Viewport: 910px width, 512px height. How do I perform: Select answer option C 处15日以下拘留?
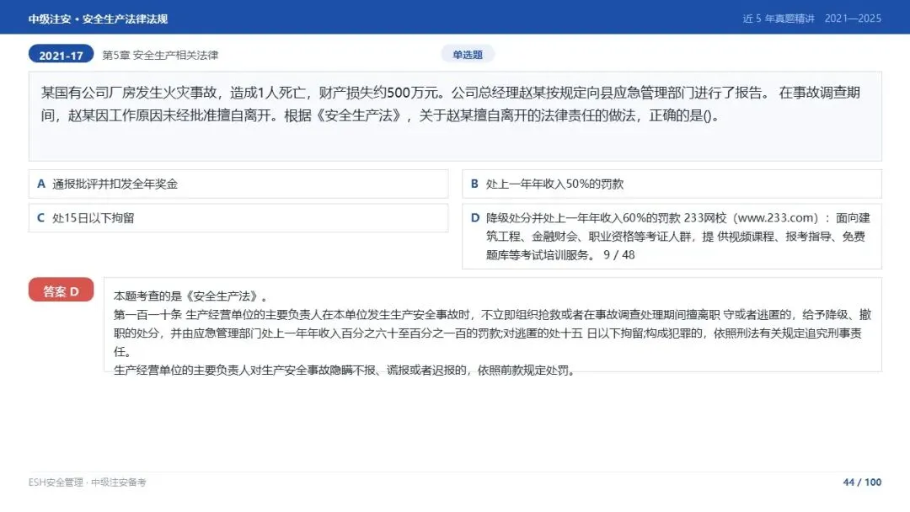pos(238,218)
